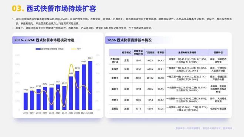Click the 2292 data label
244x137 pixels.
38,86
